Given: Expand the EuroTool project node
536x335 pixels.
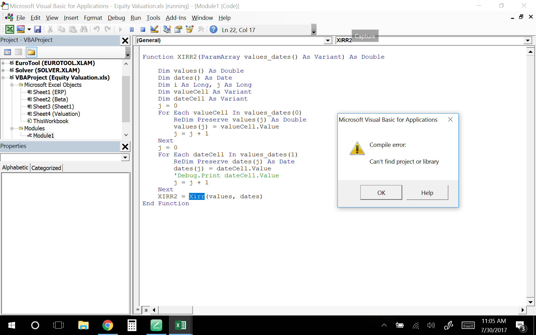Looking at the screenshot, I should [3, 63].
